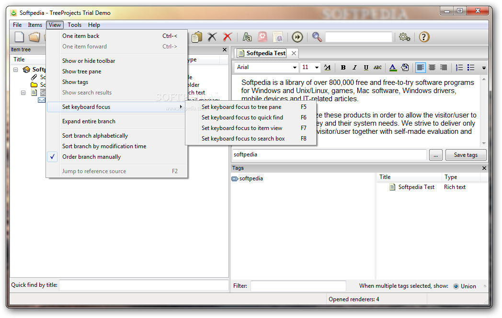Click the black cut scissors icon

tap(212, 37)
